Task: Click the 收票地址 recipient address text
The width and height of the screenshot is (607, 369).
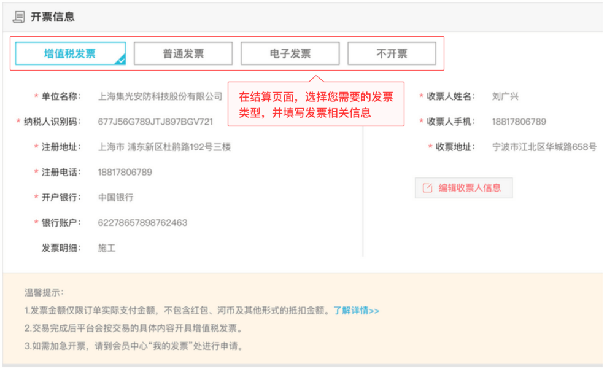Action: (x=544, y=147)
